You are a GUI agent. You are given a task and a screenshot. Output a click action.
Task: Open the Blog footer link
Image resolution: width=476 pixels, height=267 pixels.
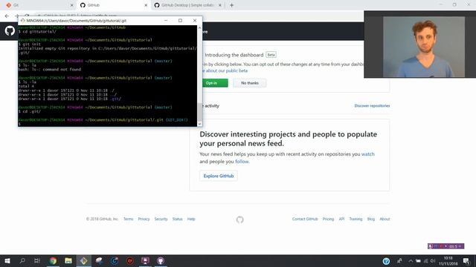point(371,219)
